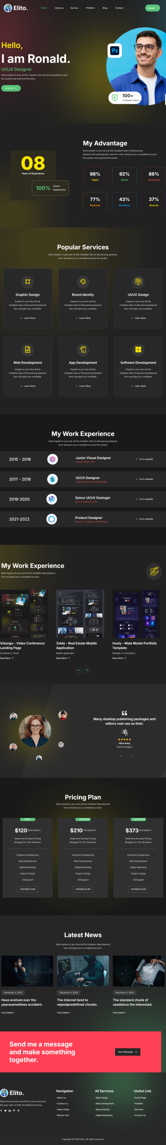This screenshot has height=1145, width=166.
Task: Show the next portfolio slide with the right arrow
Action: [x=87, y=670]
